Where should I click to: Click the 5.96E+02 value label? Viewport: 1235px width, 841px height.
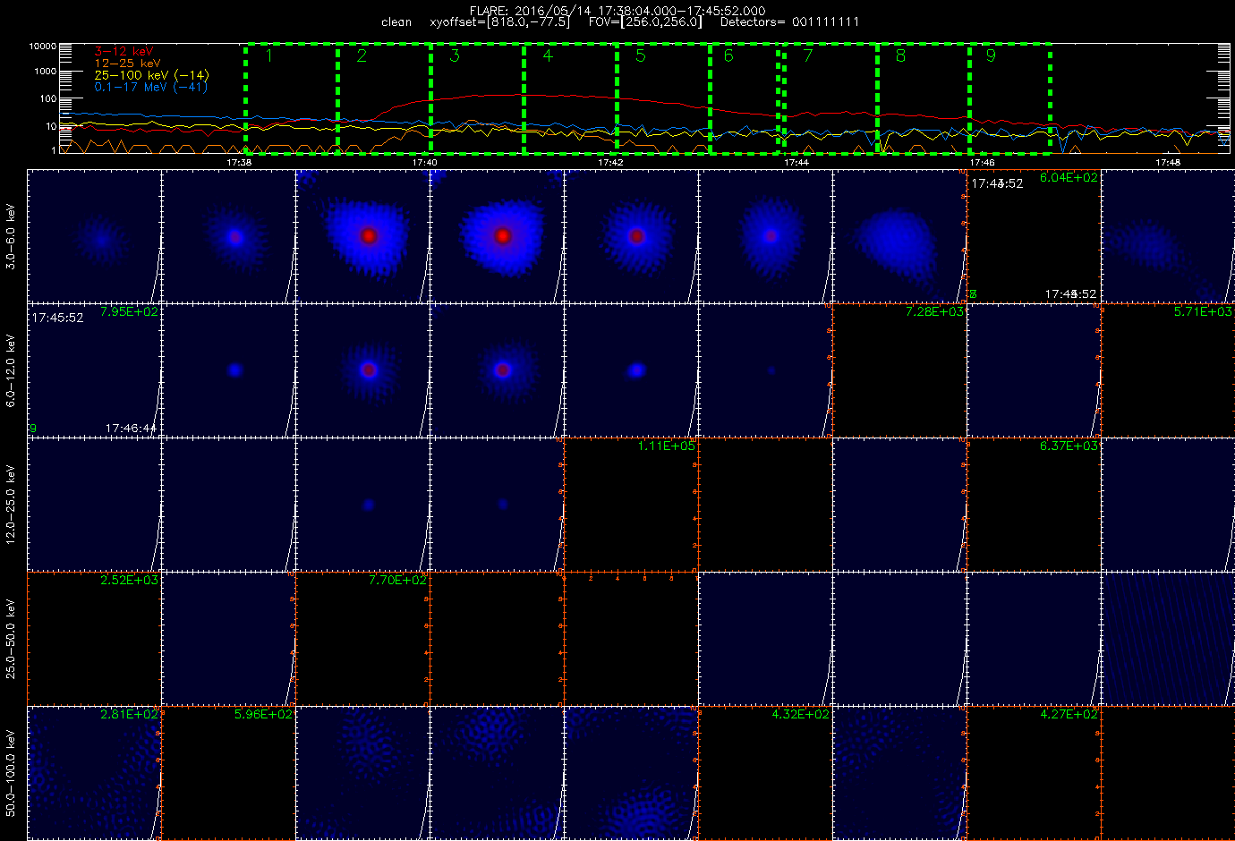263,715
